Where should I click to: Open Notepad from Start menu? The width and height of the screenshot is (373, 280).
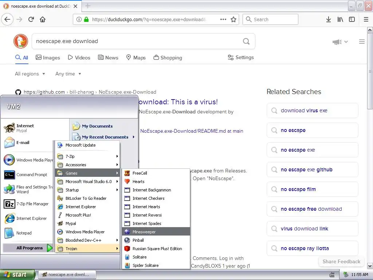(x=27, y=233)
